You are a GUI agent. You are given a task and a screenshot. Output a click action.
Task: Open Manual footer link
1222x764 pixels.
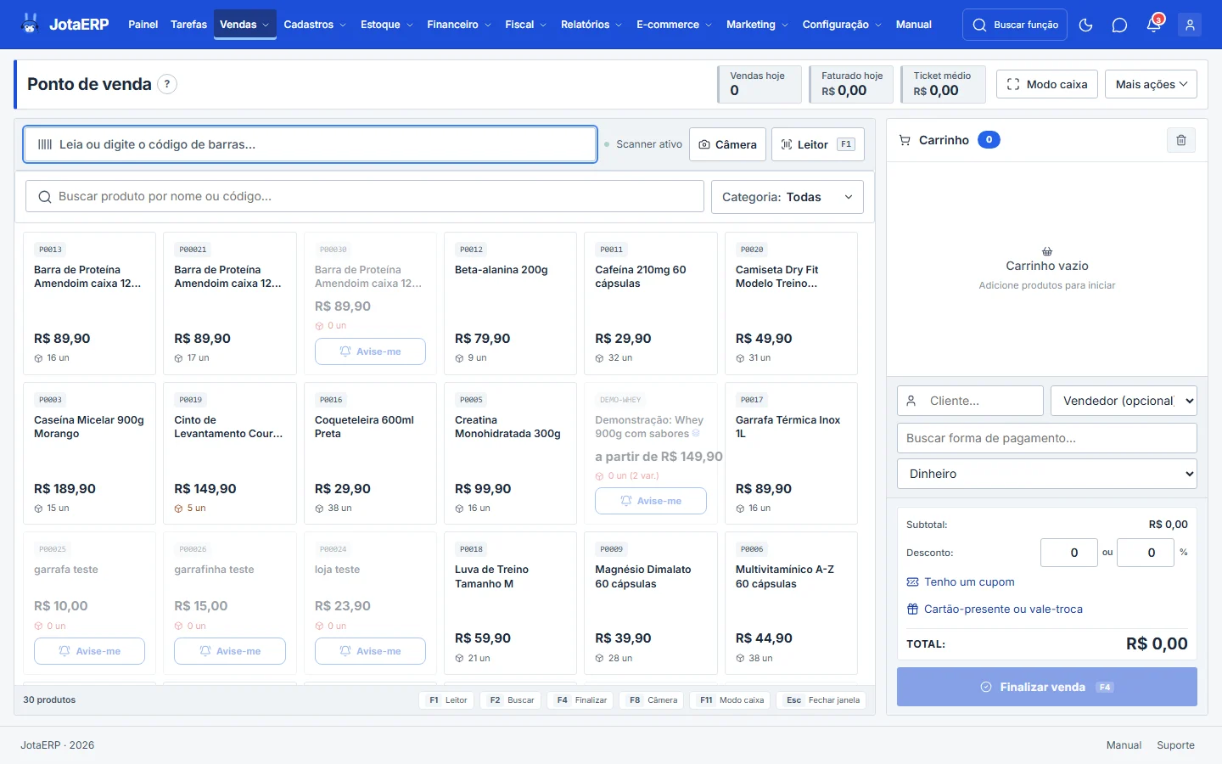(1124, 745)
